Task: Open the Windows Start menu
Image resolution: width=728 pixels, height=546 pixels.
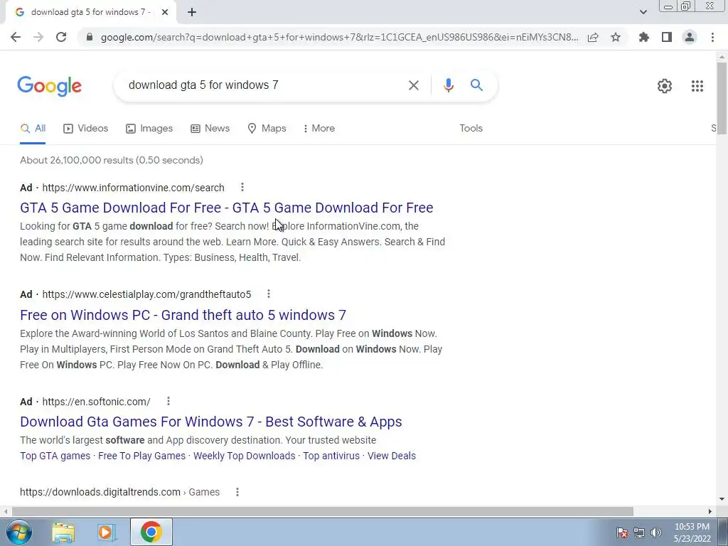Action: coord(18,532)
